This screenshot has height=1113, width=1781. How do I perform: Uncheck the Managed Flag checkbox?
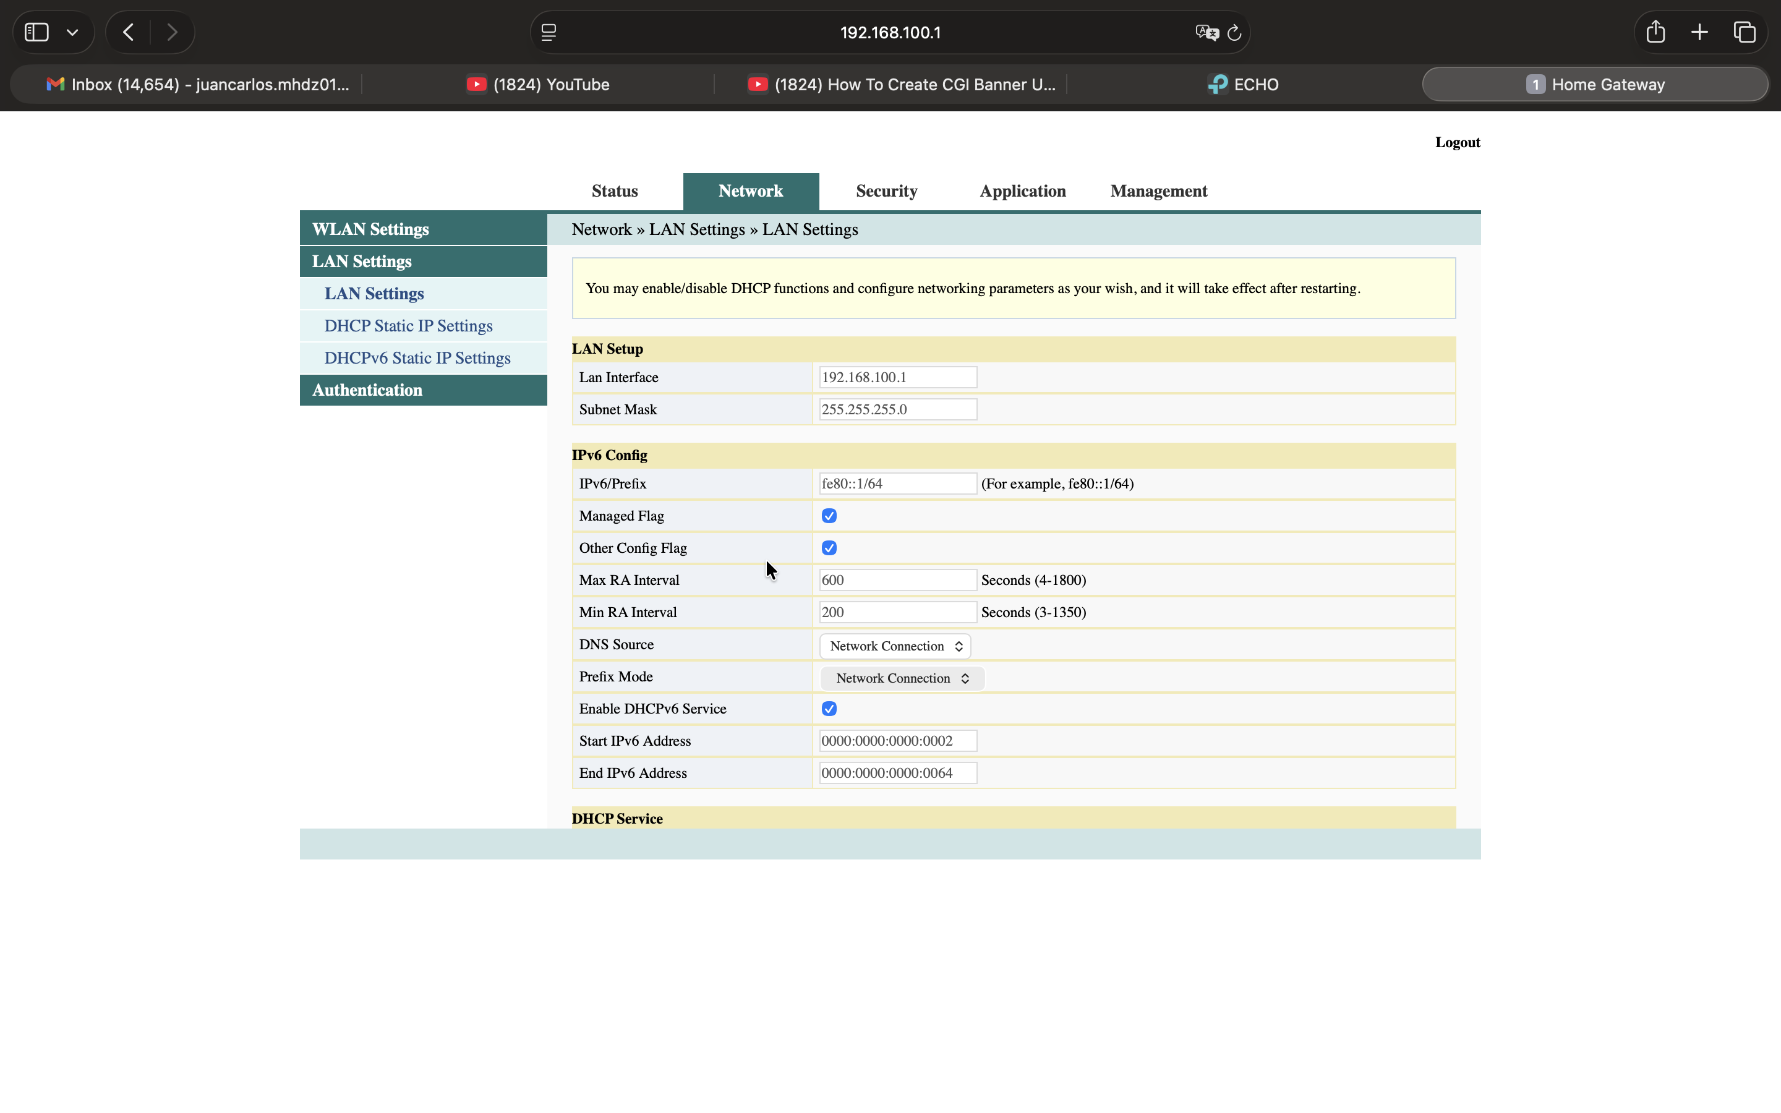(x=829, y=516)
